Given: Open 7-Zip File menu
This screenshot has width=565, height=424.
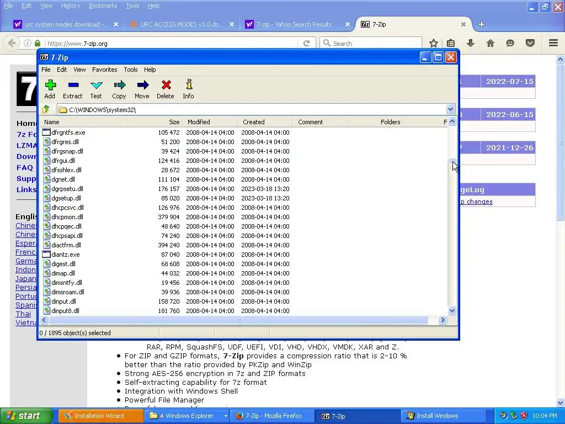Looking at the screenshot, I should click(46, 70).
